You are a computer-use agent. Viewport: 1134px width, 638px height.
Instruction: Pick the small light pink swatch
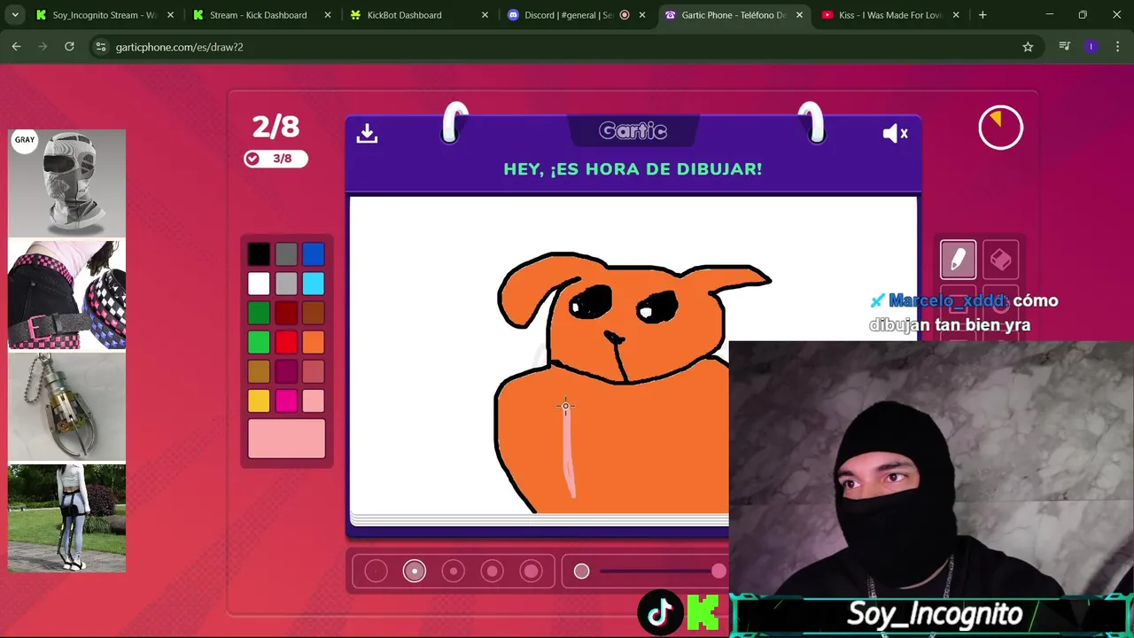pos(314,401)
